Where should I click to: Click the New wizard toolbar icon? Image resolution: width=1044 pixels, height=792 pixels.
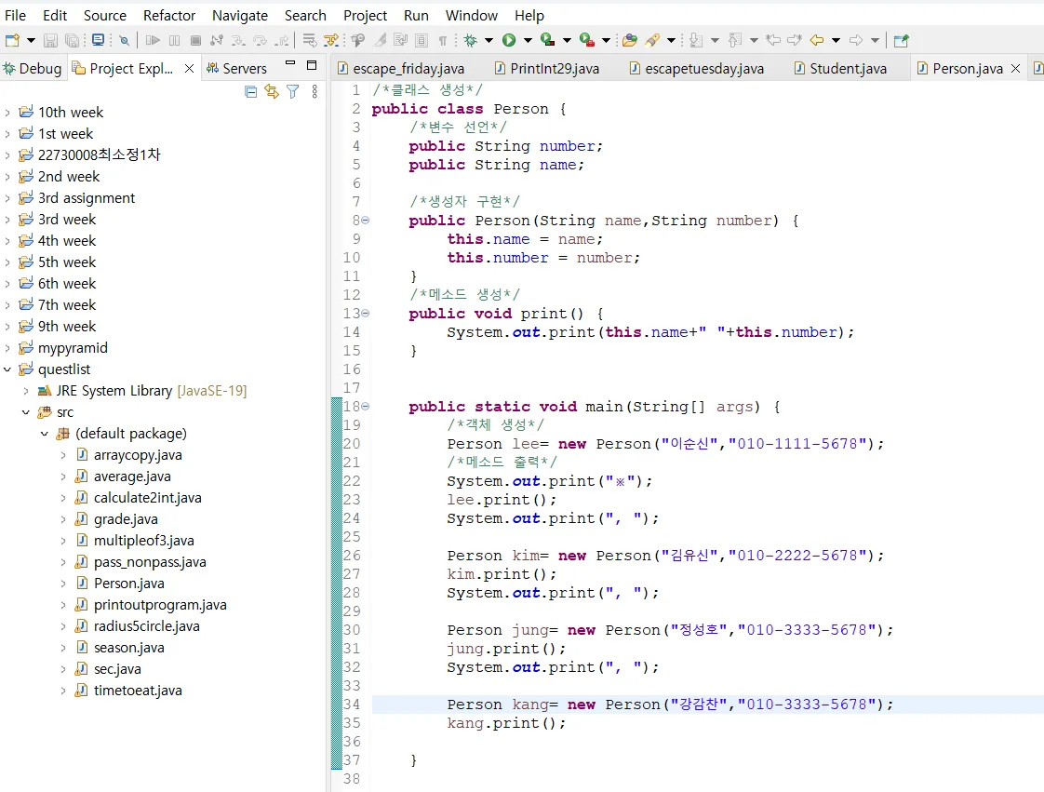11,40
